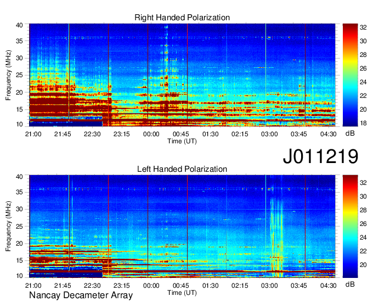The width and height of the screenshot is (373, 302).
Task: Click 21:45 time tick on Right Handed plot
Action: point(63,134)
